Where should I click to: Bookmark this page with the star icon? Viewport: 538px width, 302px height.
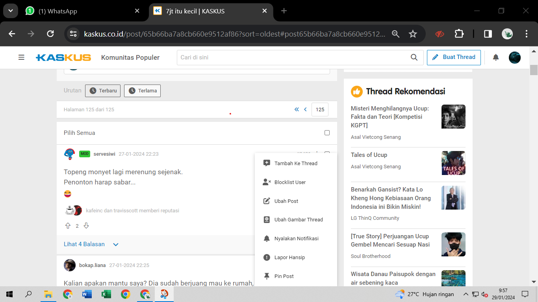pos(413,34)
